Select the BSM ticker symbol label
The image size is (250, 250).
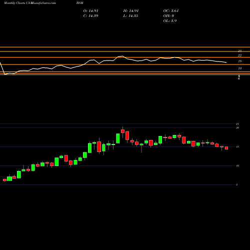[x=80, y=3]
